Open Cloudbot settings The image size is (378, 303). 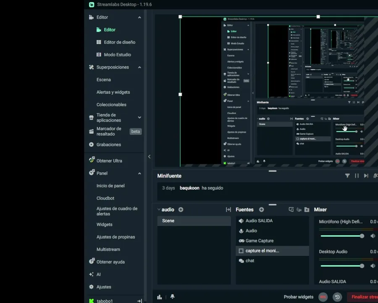(105, 198)
